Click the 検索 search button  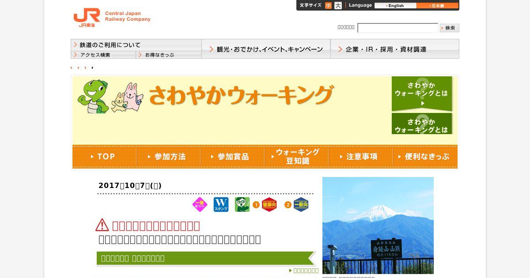tap(450, 28)
